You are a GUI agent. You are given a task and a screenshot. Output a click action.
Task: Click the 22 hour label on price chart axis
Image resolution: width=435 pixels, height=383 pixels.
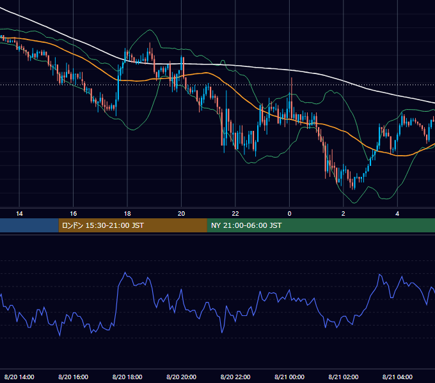[x=235, y=214]
